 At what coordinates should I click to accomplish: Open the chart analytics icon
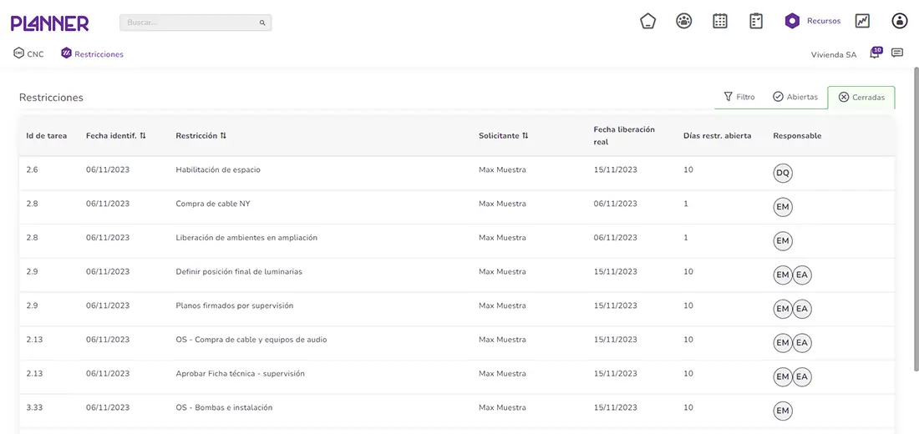(862, 21)
